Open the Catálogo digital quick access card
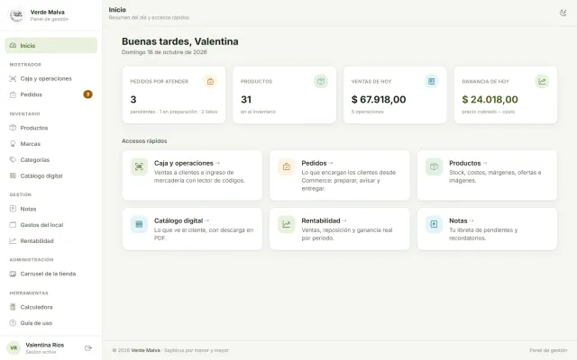Image resolution: width=577 pixels, height=360 pixels. tap(192, 229)
